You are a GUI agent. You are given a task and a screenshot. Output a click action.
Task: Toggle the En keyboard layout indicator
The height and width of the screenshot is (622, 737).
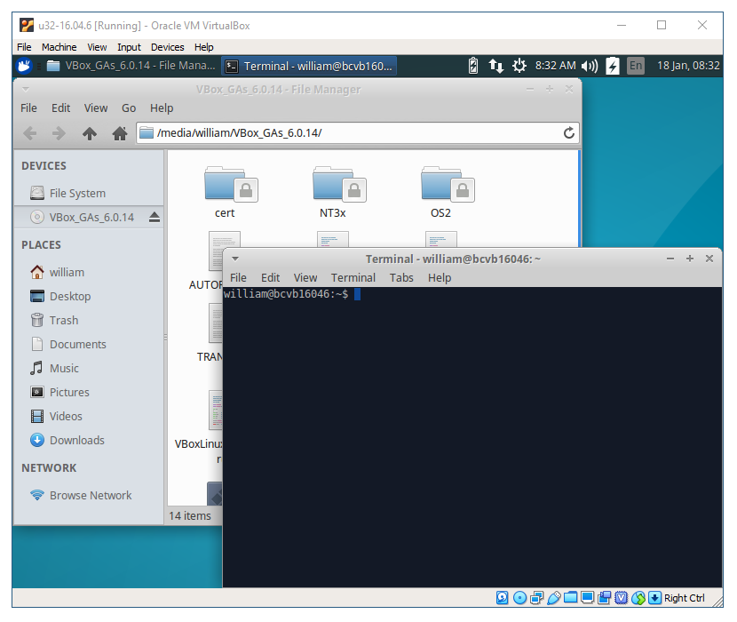coord(636,65)
